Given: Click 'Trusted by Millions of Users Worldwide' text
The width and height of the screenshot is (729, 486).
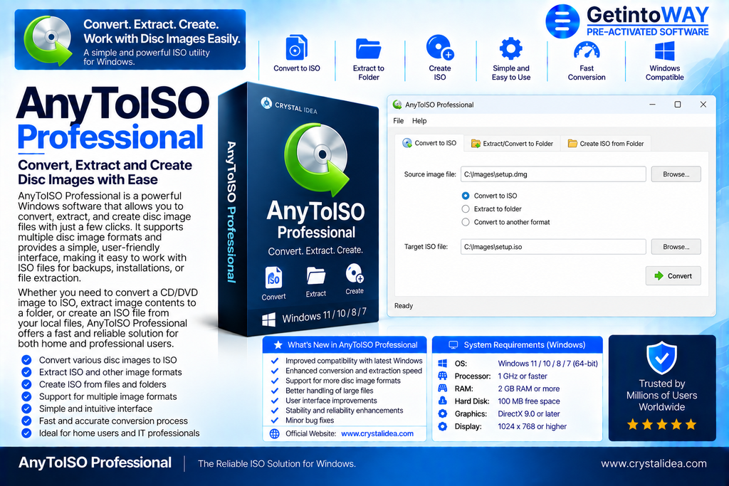Looking at the screenshot, I should click(661, 396).
